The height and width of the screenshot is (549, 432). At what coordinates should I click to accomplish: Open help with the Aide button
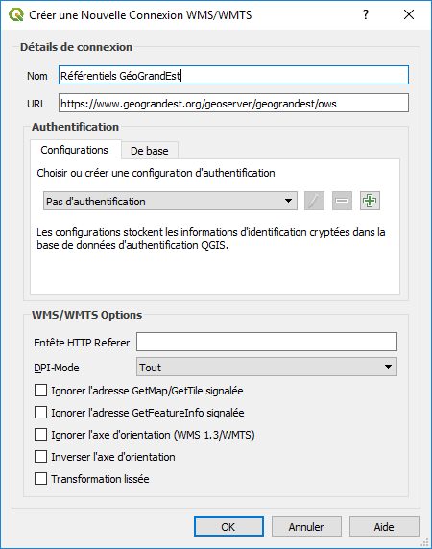pos(384,527)
